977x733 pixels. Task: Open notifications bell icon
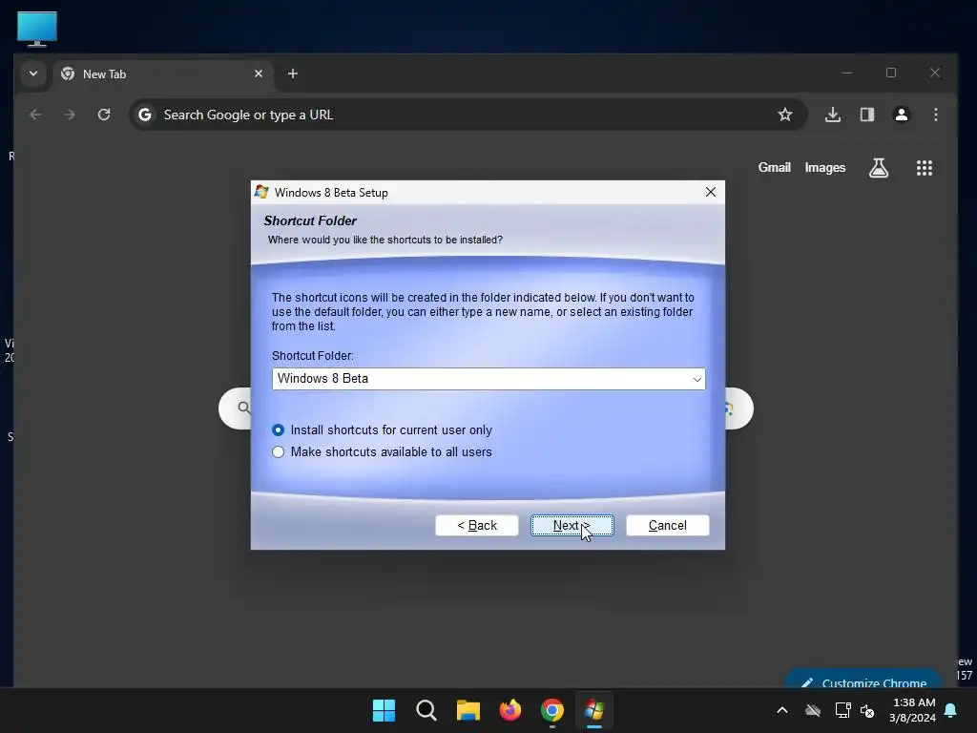coord(951,710)
